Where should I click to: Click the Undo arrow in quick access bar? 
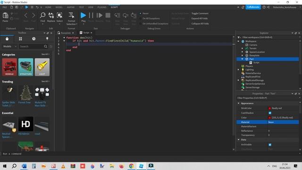[x=37, y=7]
